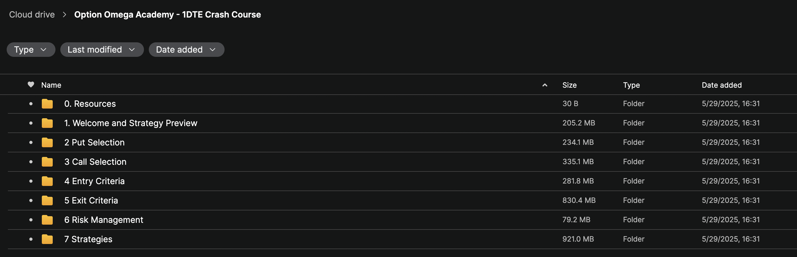797x257 pixels.
Task: Expand the Last modified filter
Action: (x=102, y=50)
